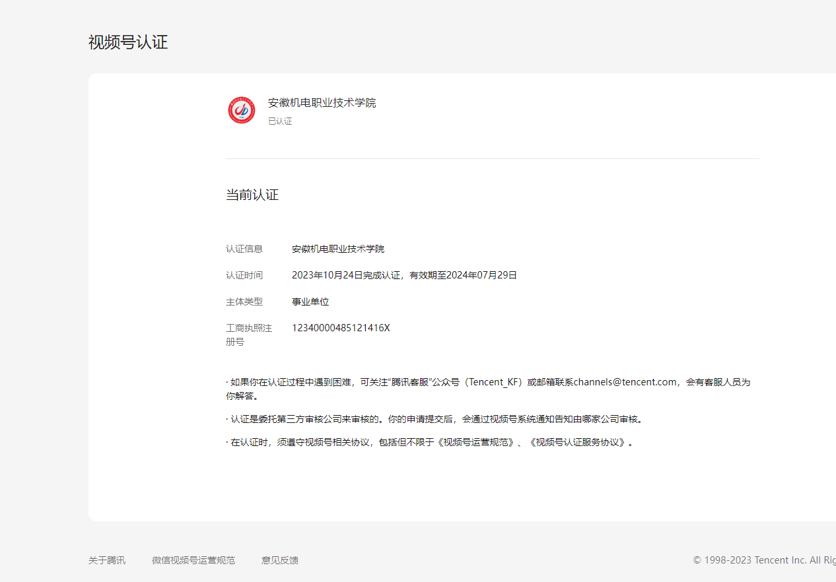Click the 认证信息 field label
The height and width of the screenshot is (582, 836).
(244, 249)
